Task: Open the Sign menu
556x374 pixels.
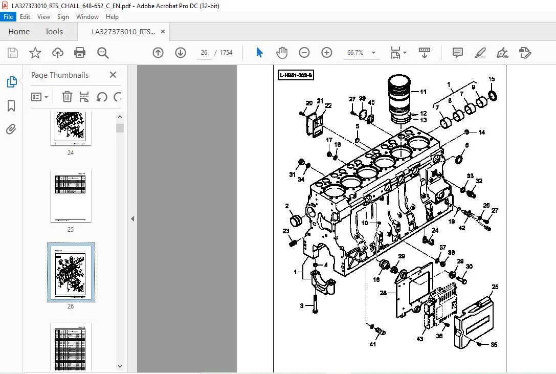Action: [x=63, y=17]
